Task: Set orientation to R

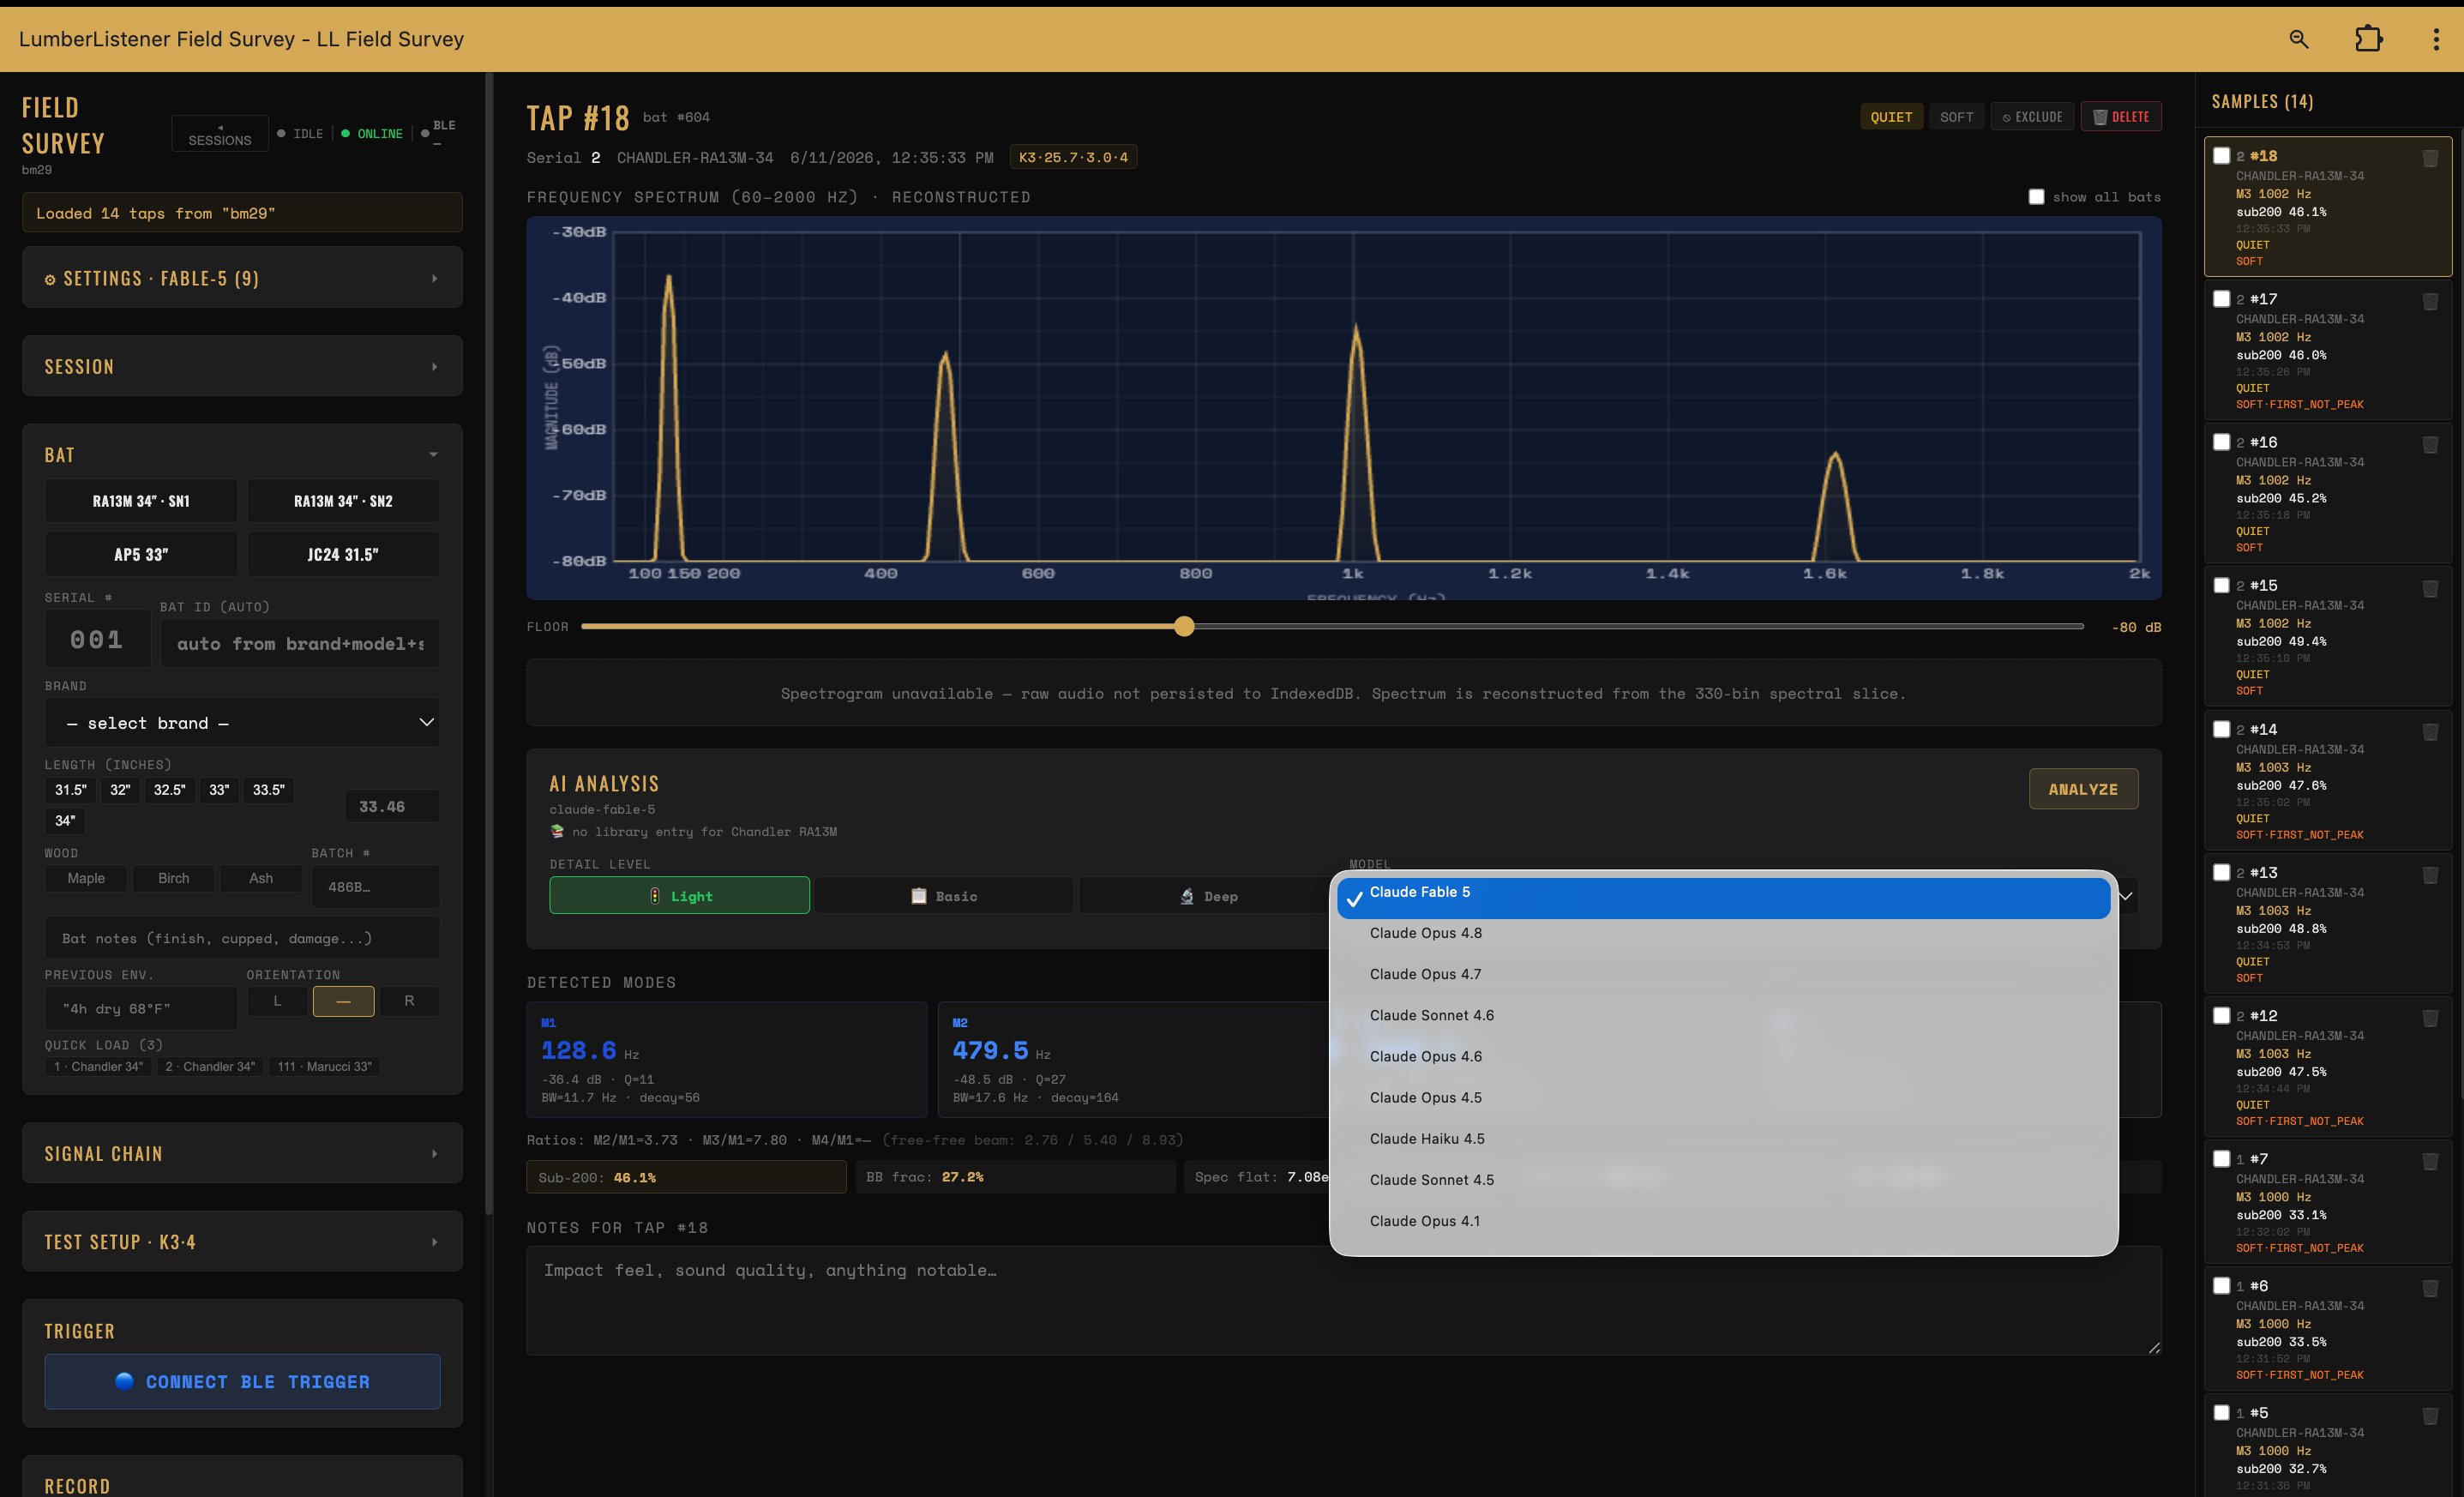Action: pos(409,1001)
